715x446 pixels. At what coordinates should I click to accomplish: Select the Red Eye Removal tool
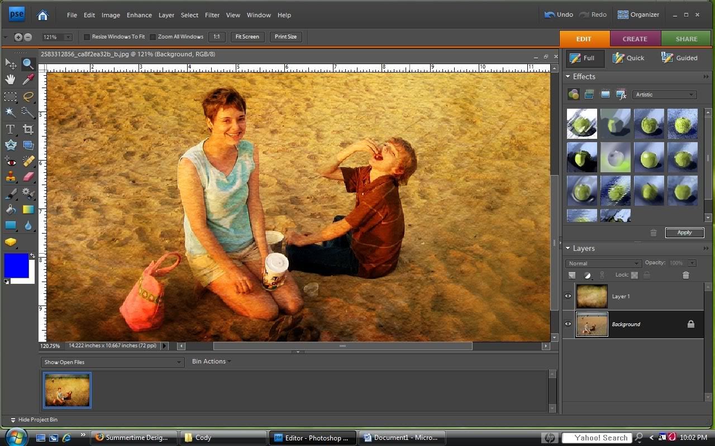pos(10,161)
